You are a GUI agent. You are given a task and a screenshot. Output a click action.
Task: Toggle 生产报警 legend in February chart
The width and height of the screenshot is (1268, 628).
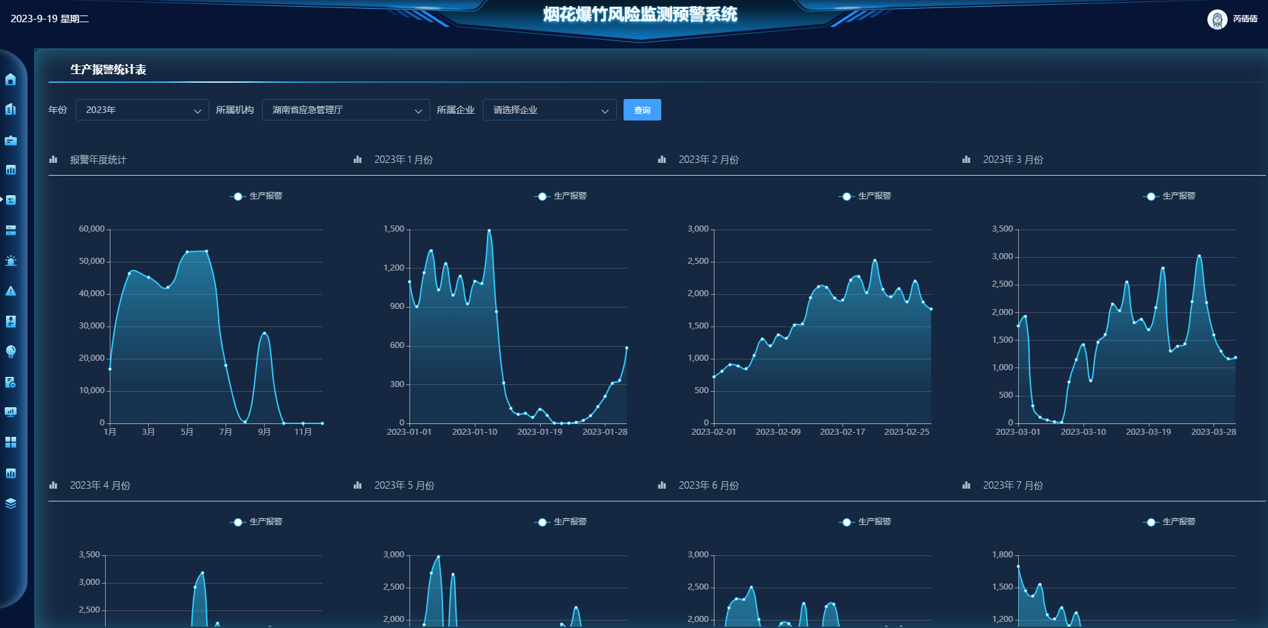(865, 196)
